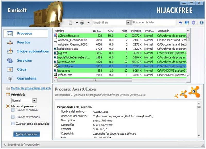Open the 'Ningún filtro' filter dropdown
The height and width of the screenshot is (149, 206).
coord(128,23)
